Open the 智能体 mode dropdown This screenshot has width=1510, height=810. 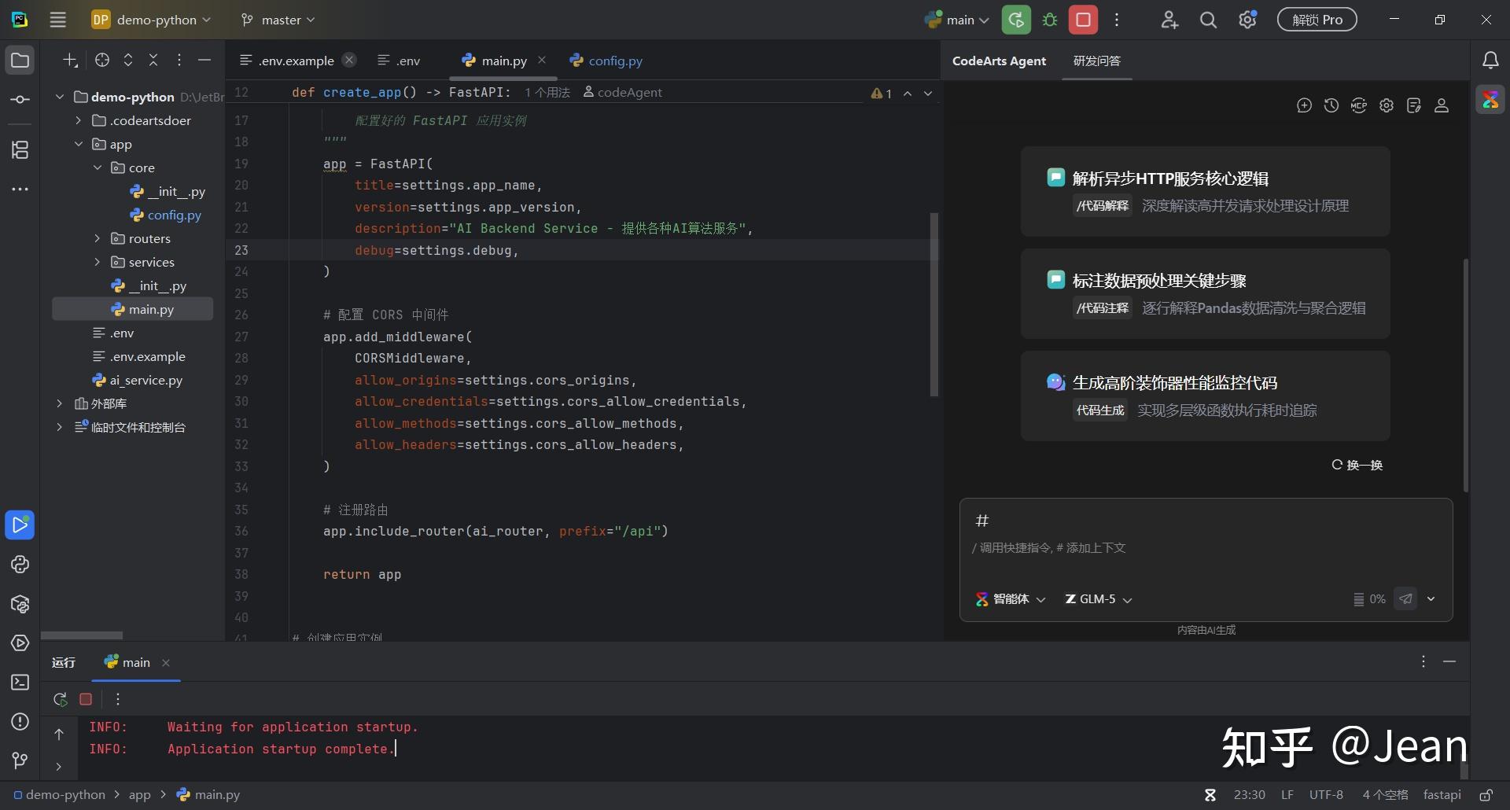click(1011, 599)
